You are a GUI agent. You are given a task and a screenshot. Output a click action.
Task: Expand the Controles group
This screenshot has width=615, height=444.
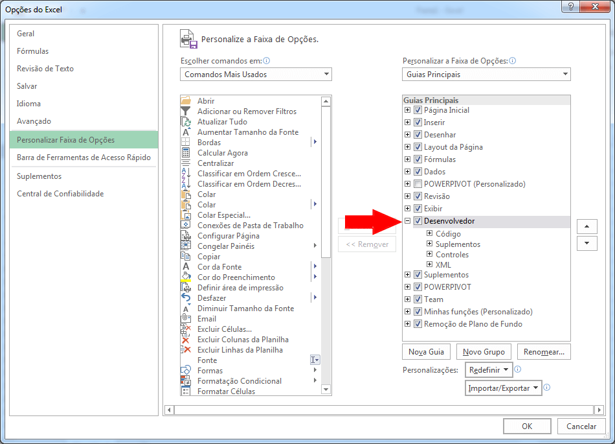click(x=429, y=254)
